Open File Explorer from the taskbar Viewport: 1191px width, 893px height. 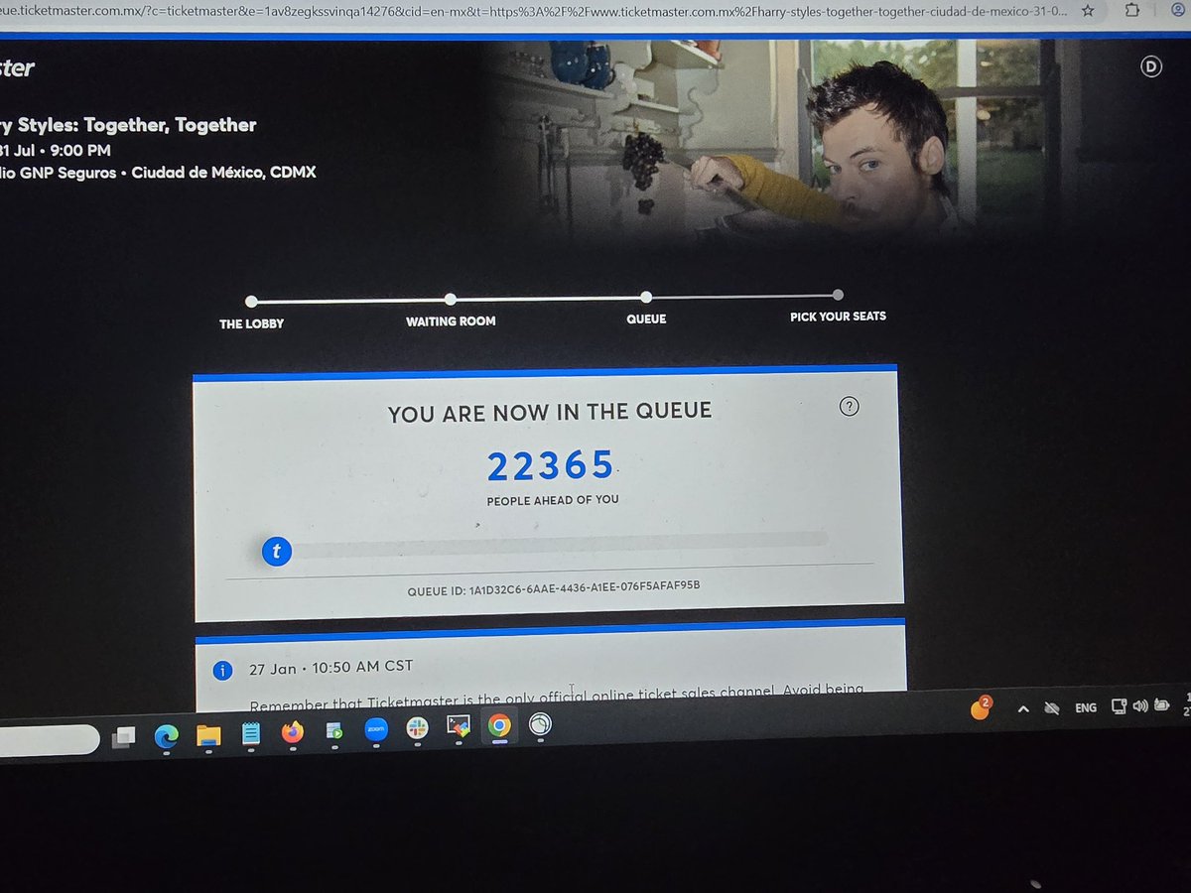coord(208,735)
